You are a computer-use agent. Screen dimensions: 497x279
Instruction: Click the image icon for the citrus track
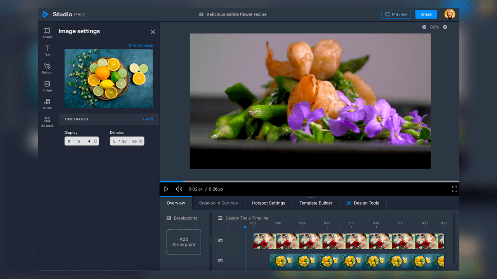(x=221, y=261)
